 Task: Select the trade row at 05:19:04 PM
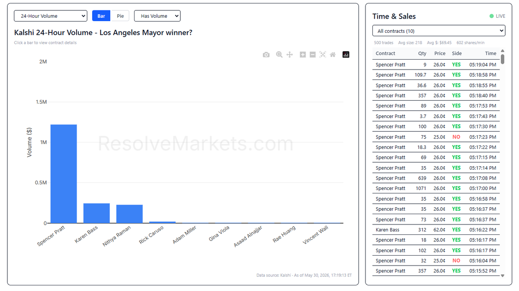coord(436,64)
